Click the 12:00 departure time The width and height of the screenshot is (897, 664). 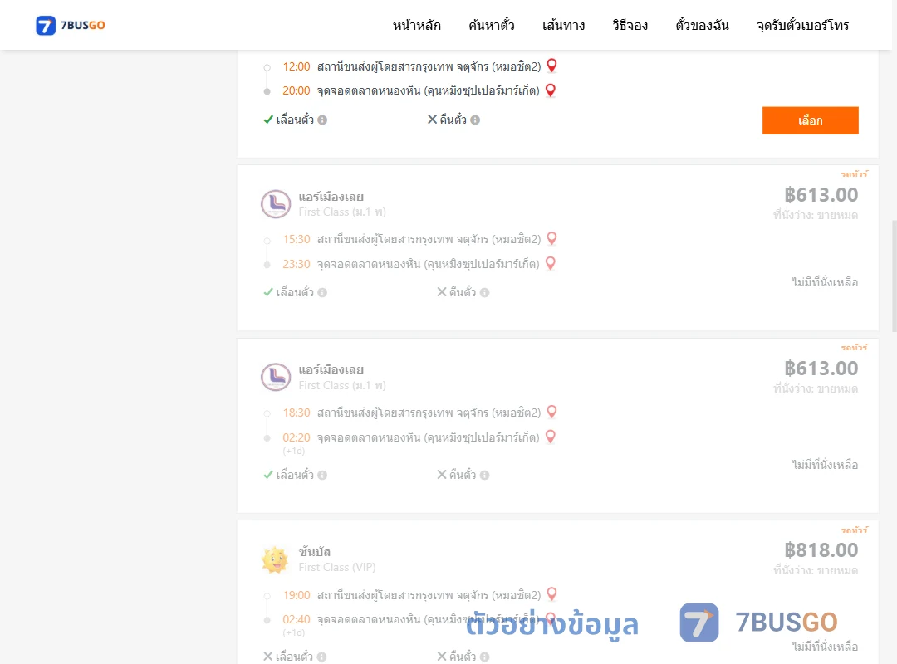tap(297, 67)
